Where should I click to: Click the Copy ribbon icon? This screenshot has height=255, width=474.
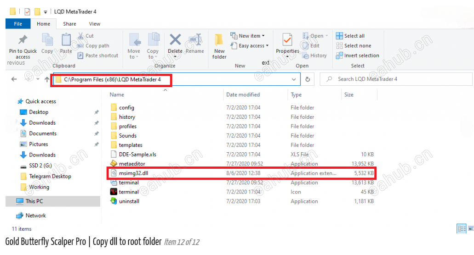47,40
